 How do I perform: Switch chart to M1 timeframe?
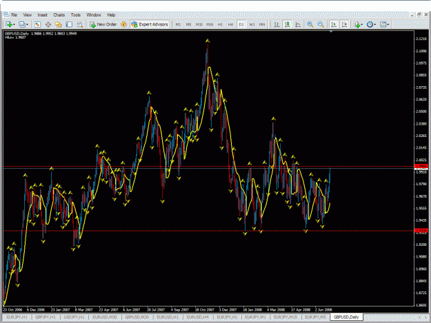[178, 25]
